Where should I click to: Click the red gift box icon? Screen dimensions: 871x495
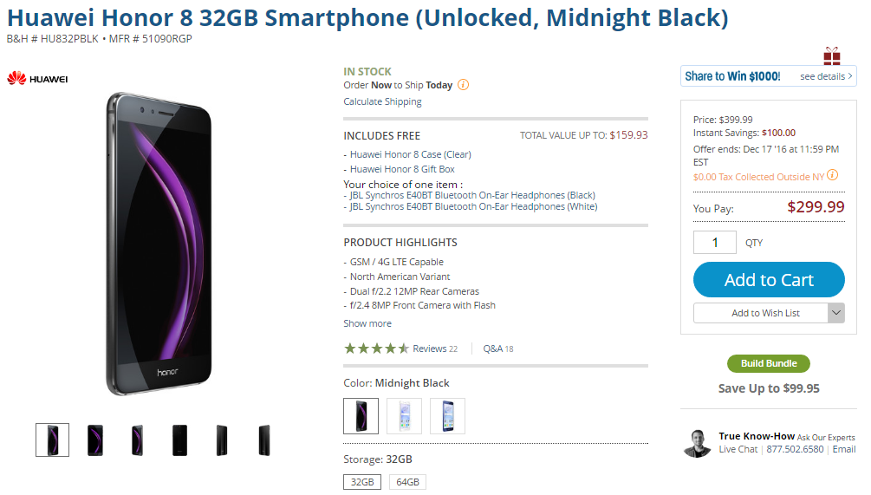pyautogui.click(x=832, y=56)
